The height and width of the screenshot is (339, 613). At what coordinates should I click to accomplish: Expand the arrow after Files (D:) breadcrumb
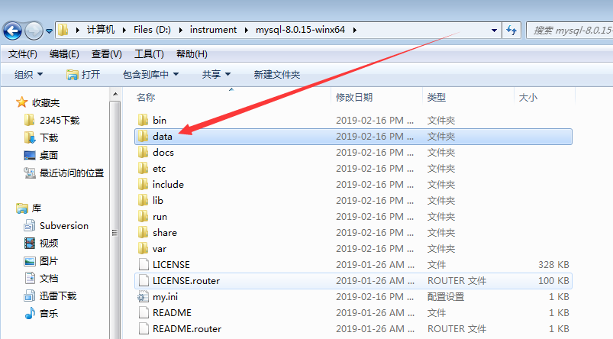click(x=181, y=30)
